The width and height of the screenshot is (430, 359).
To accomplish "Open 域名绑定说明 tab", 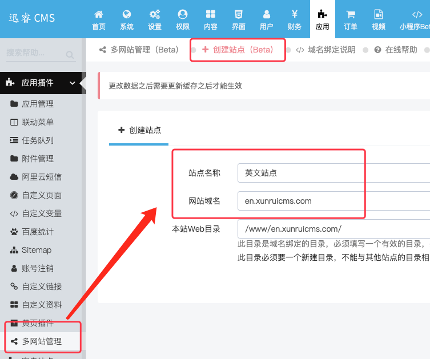I will coord(325,50).
